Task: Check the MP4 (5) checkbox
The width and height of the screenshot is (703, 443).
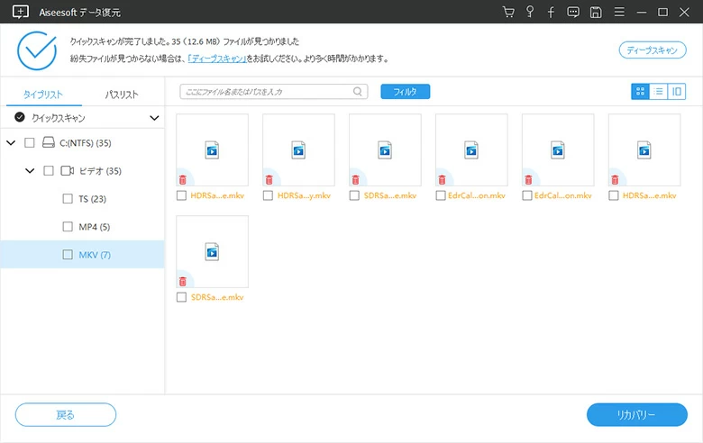Action: click(x=68, y=227)
